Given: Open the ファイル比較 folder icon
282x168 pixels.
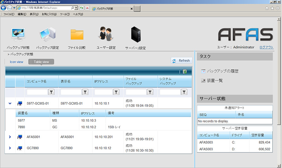Looking at the screenshot, I should [x=77, y=34].
